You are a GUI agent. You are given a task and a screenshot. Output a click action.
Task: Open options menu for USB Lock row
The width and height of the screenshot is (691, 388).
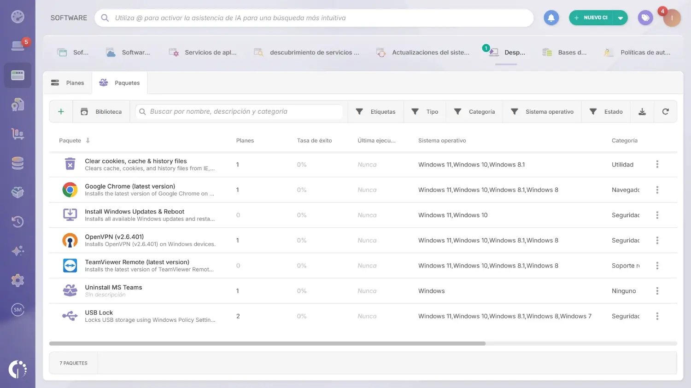pos(657,316)
